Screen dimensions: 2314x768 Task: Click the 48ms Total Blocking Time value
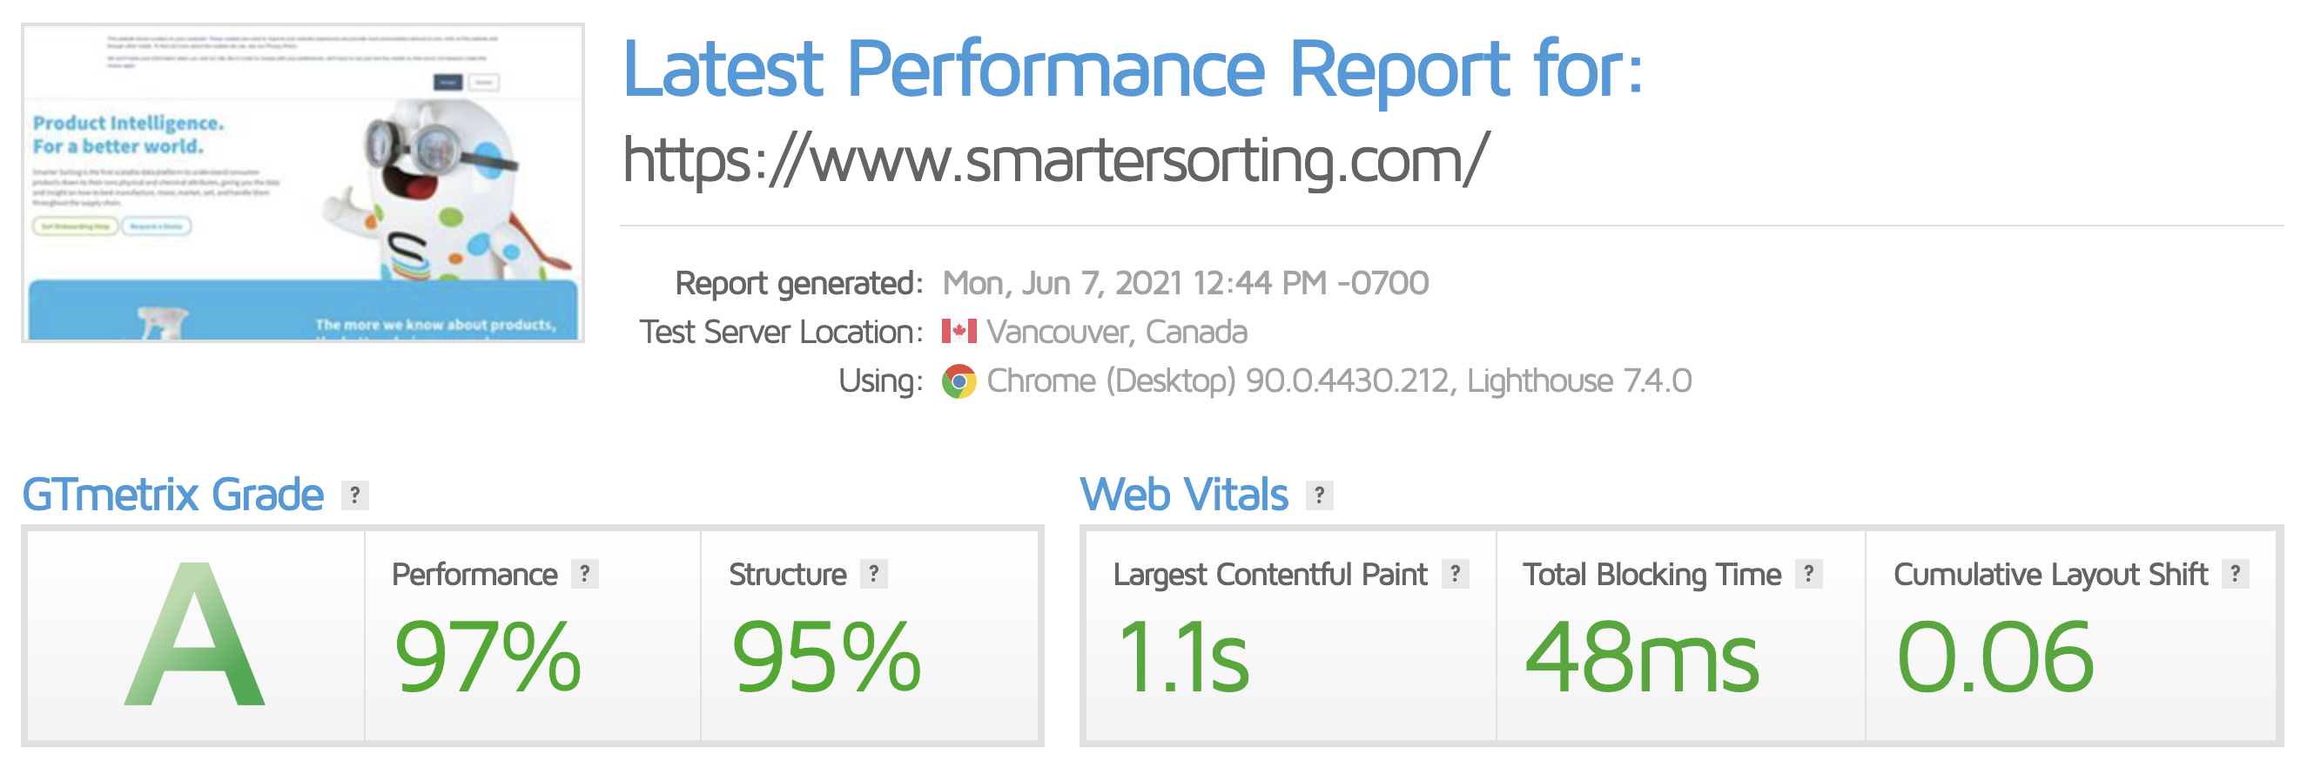(1642, 657)
